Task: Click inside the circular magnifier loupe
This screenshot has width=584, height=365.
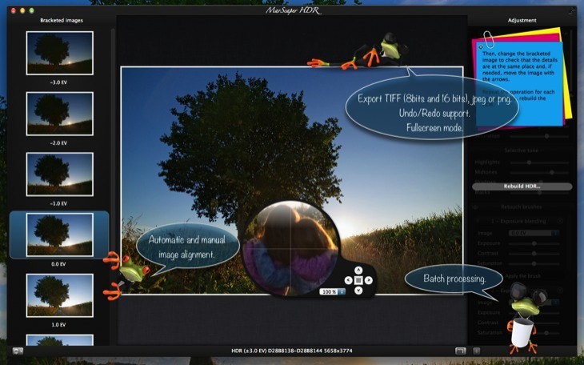Action: (x=290, y=249)
